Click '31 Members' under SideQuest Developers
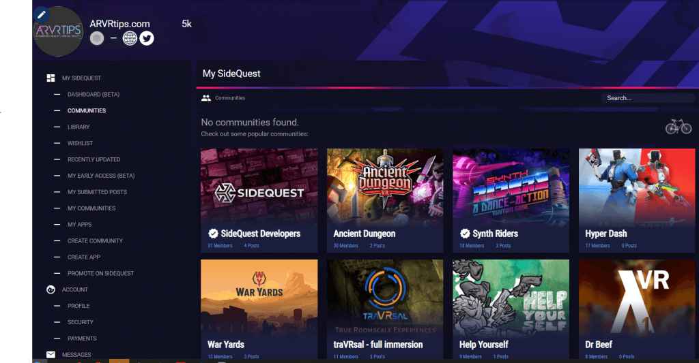The width and height of the screenshot is (699, 363). (x=220, y=246)
